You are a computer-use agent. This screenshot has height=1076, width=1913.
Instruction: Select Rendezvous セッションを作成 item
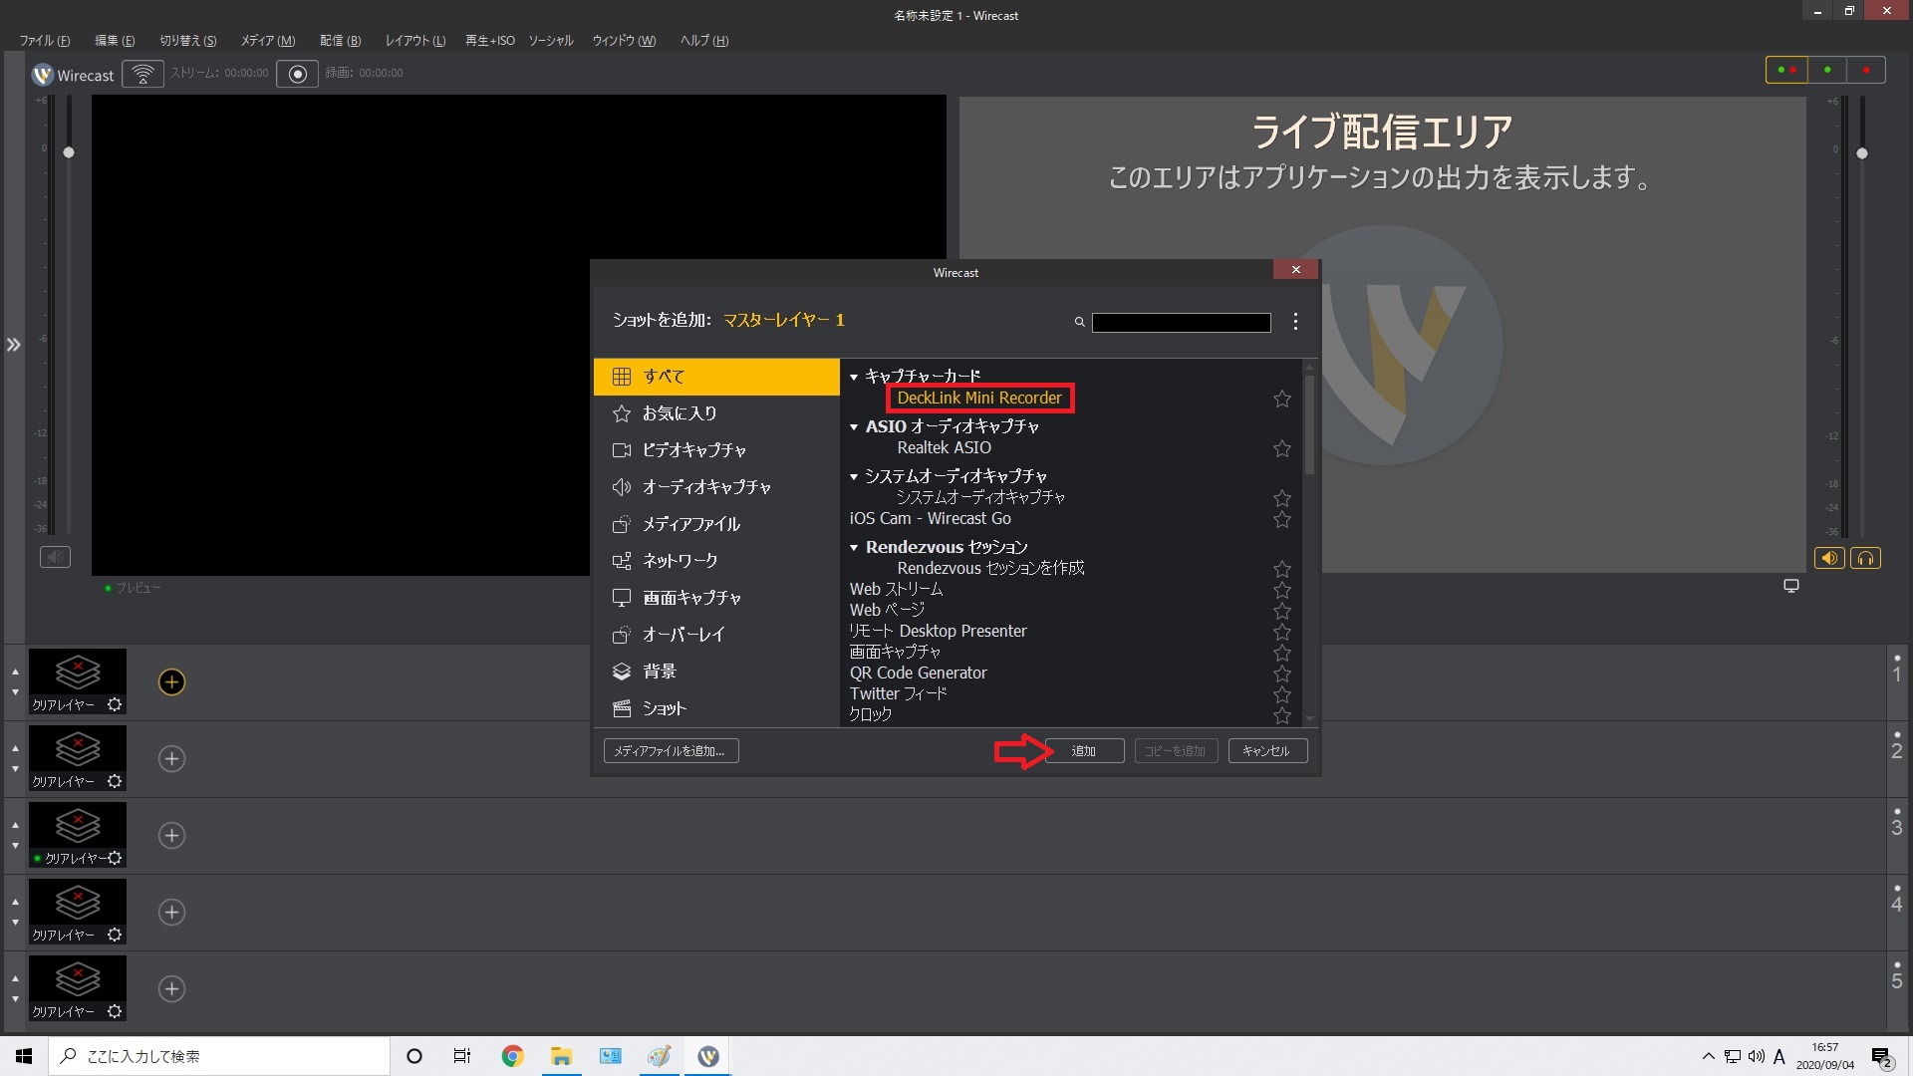[990, 568]
